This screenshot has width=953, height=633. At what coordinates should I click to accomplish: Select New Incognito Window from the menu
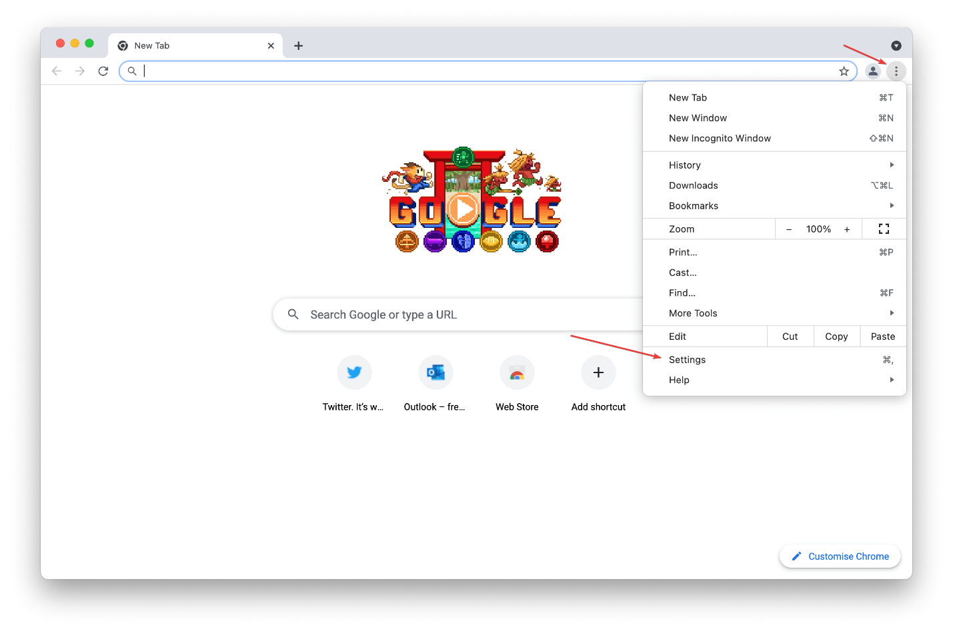pos(720,138)
